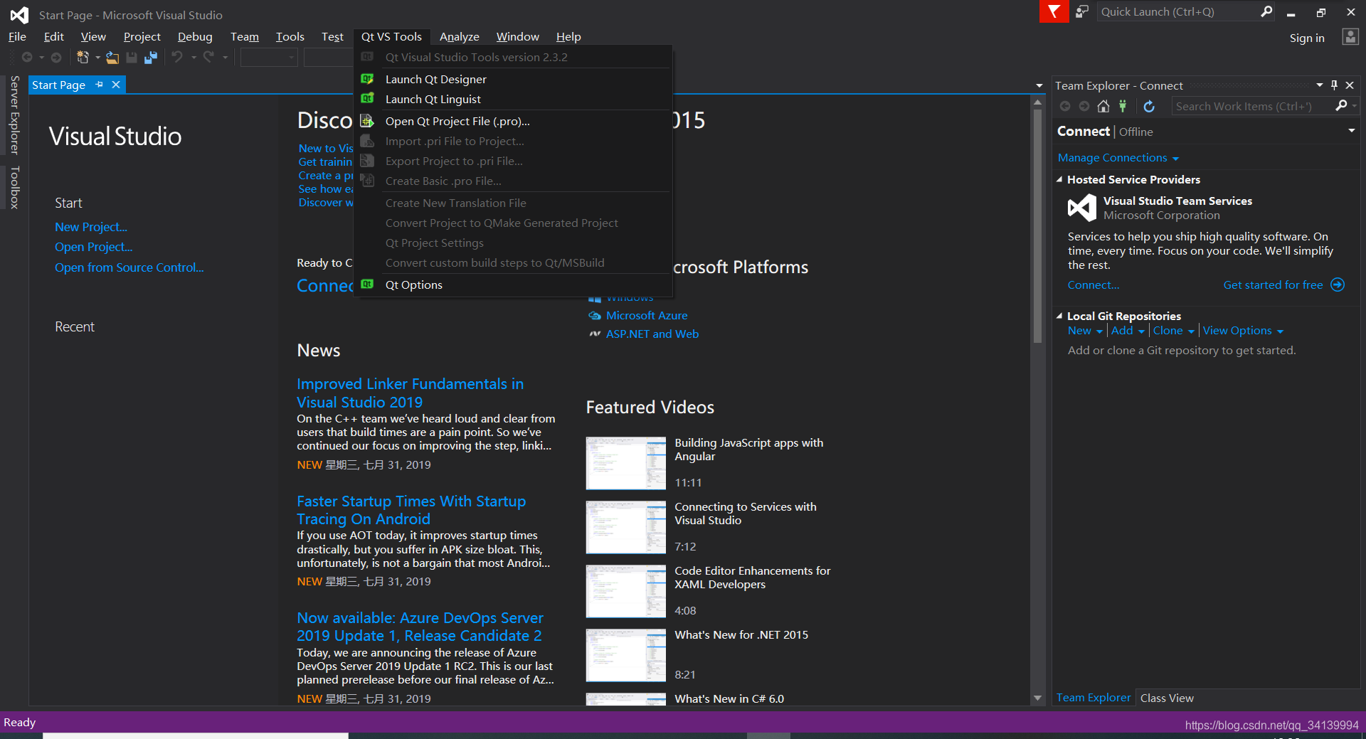Go to Team Explorer Home icon

(1103, 106)
